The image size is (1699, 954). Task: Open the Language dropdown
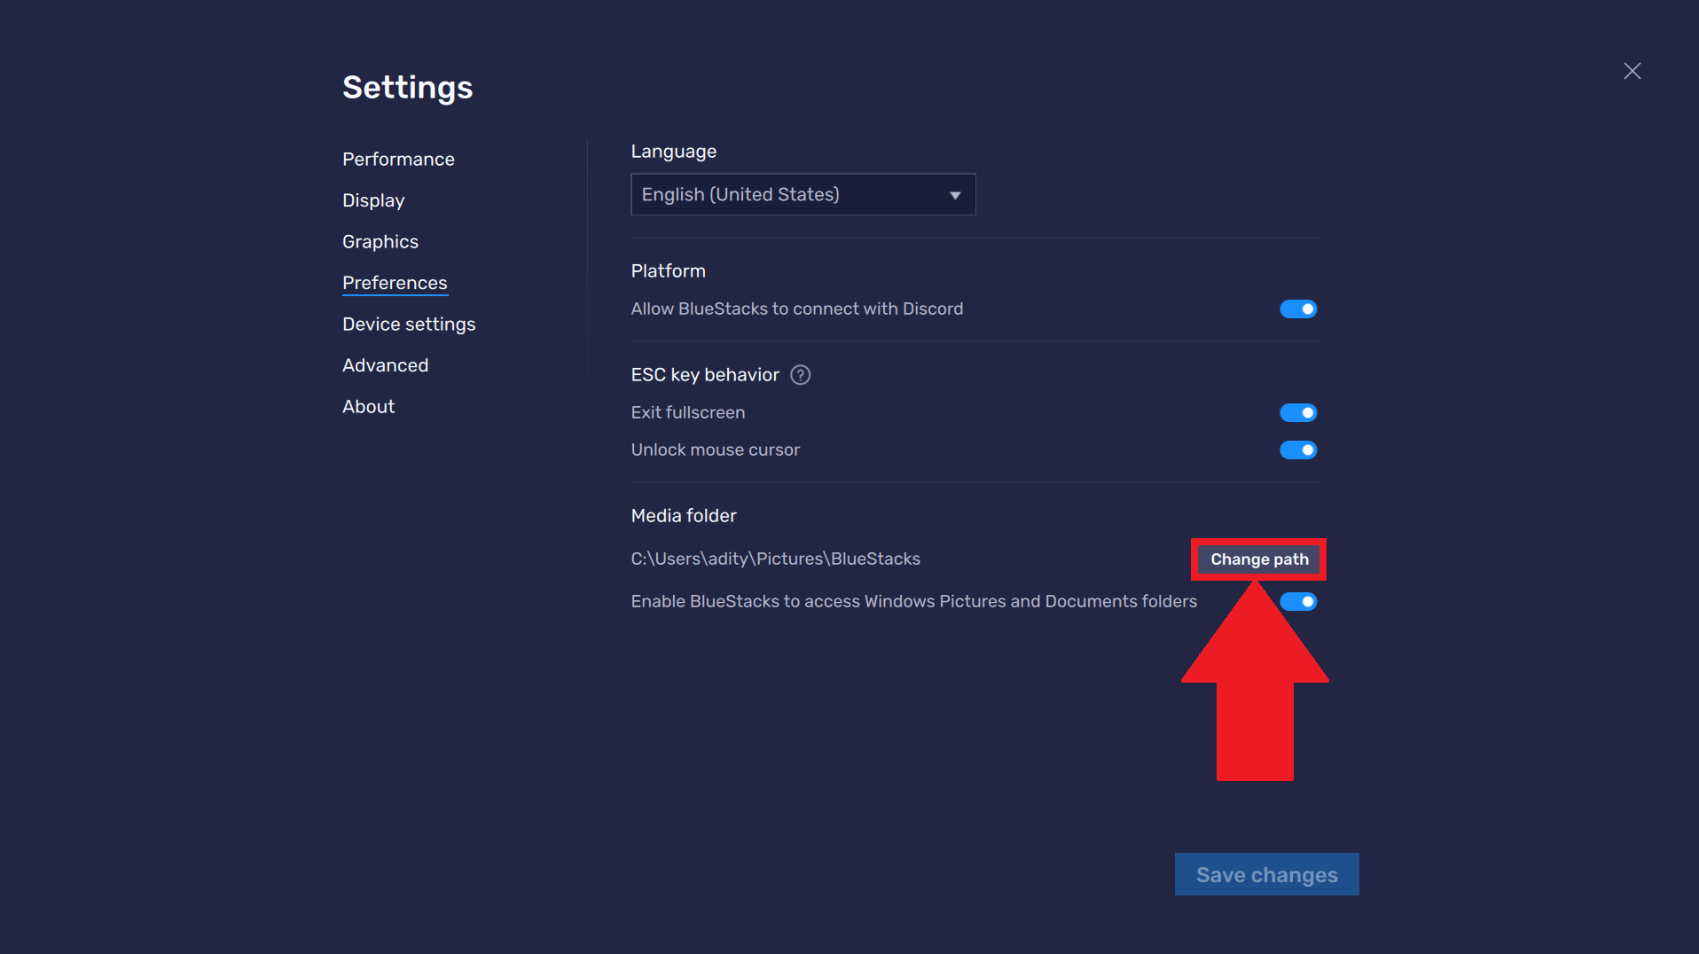(803, 194)
